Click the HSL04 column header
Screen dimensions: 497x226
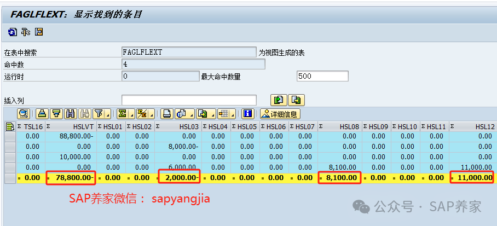pyautogui.click(x=216, y=127)
